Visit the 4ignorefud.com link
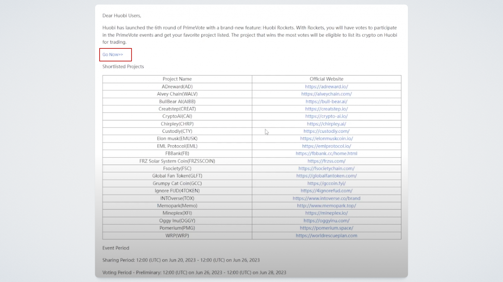 [326, 191]
